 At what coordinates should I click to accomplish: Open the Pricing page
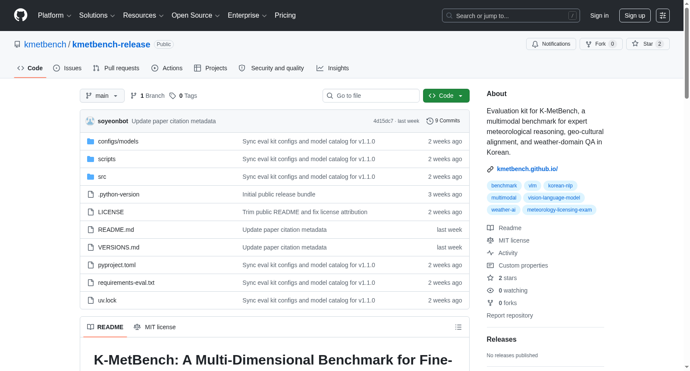click(285, 16)
